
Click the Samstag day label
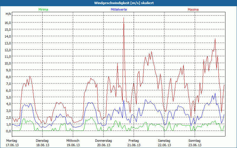[x=164, y=141]
